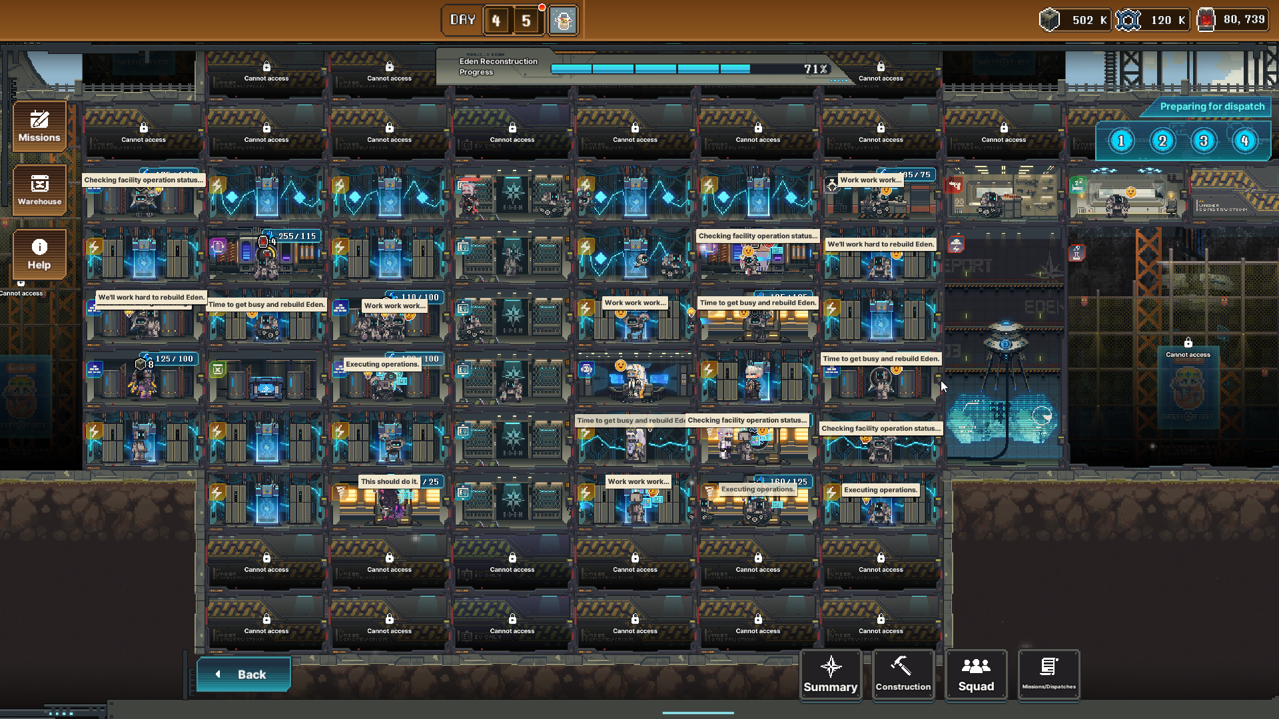Click the red crystal resource icon

[x=1206, y=20]
